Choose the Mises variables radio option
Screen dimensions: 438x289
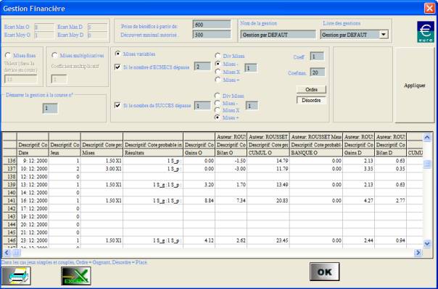(118, 54)
